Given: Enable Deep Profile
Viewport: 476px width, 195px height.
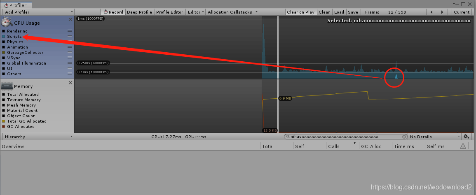Looking at the screenshot, I should [x=140, y=12].
